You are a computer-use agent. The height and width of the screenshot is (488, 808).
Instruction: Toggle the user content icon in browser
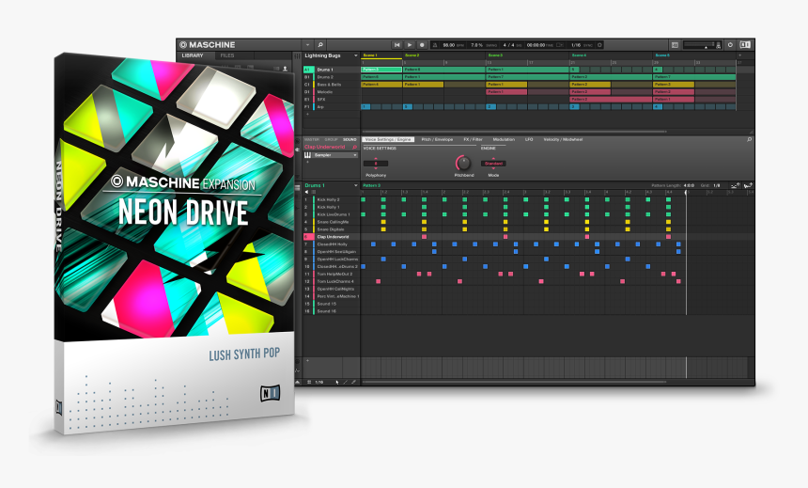[285, 68]
